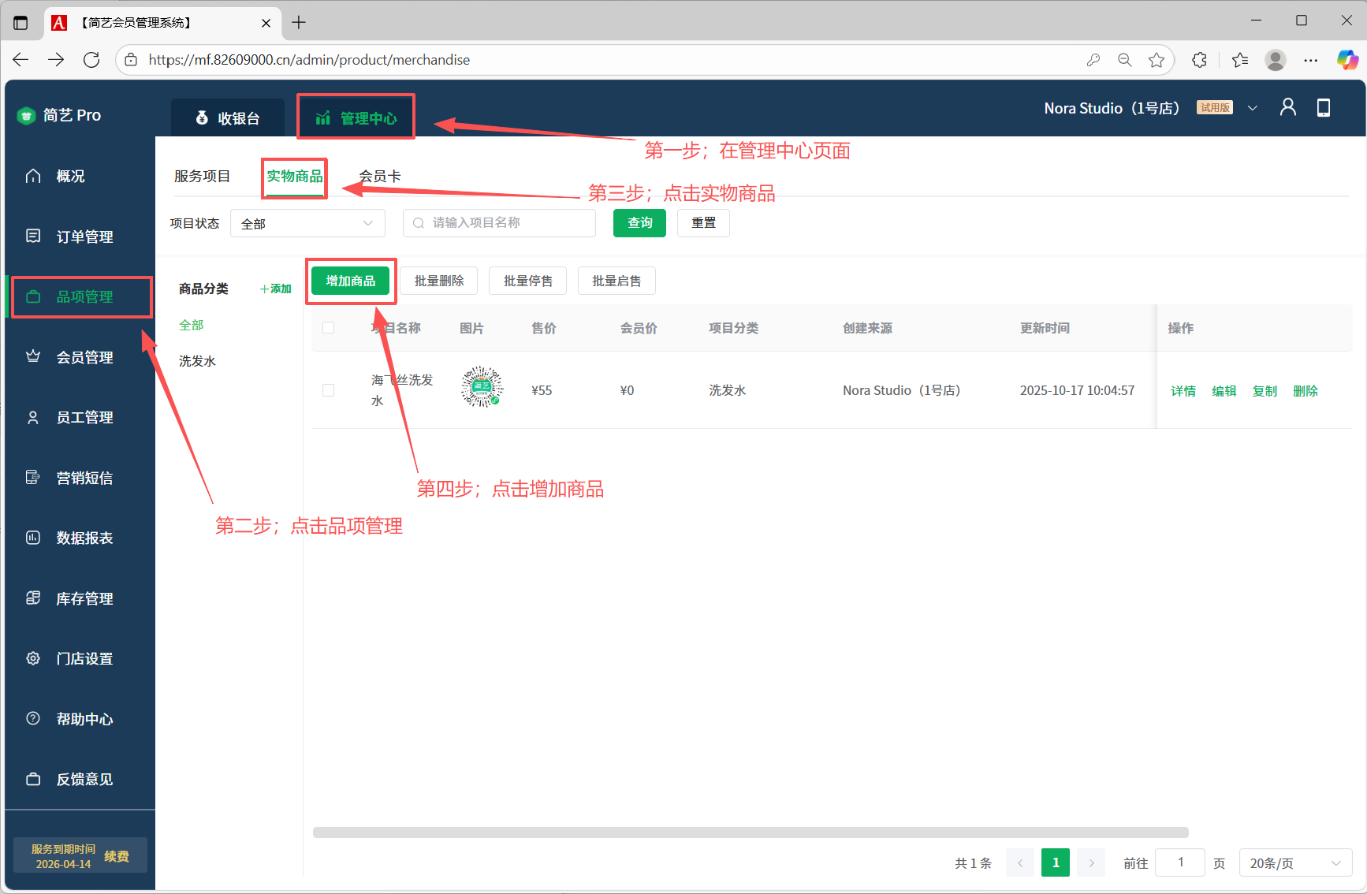
Task: Close the 简艺会员管理系统 browser tab
Action: coord(266,23)
